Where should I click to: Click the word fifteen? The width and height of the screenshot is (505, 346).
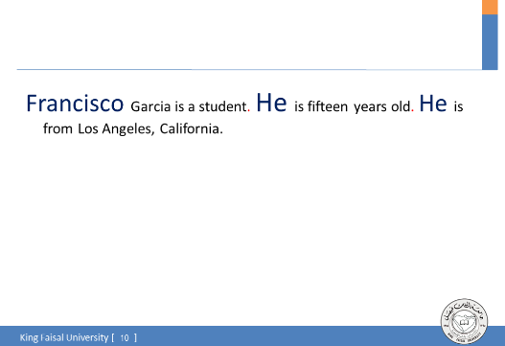pos(328,106)
